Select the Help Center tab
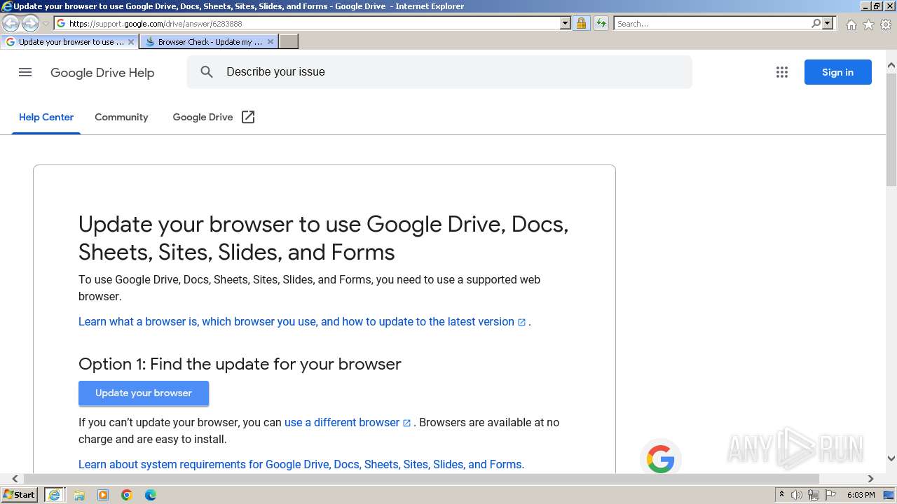 (46, 118)
